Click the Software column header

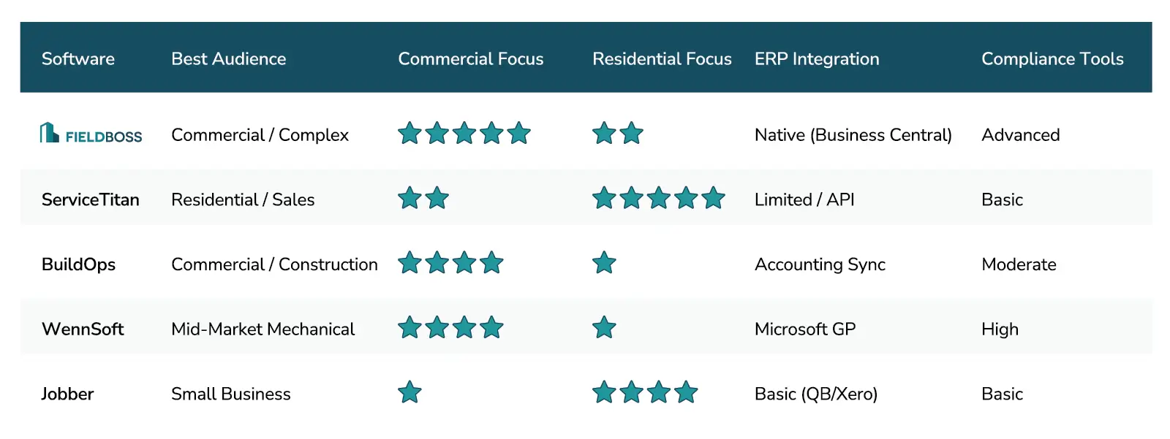tap(78, 59)
